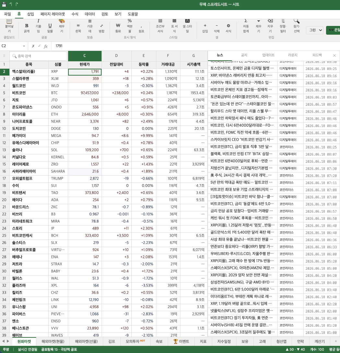Click the 종목 검색 search field

click(38, 56)
